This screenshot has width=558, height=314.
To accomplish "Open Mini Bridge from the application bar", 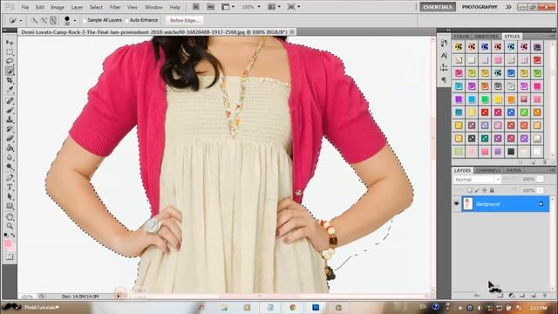I will (211, 7).
